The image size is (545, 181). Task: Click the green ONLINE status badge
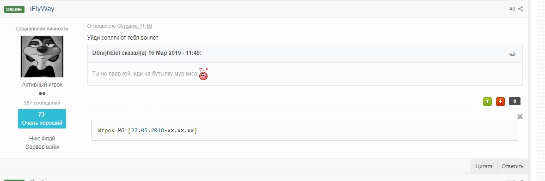(14, 9)
